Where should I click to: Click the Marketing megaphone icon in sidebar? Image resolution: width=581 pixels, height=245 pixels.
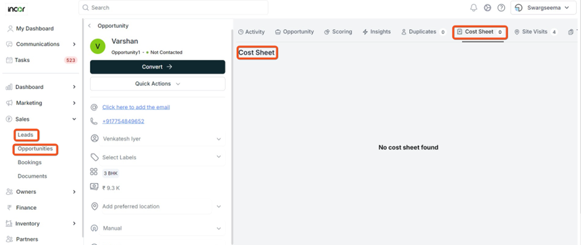9,103
